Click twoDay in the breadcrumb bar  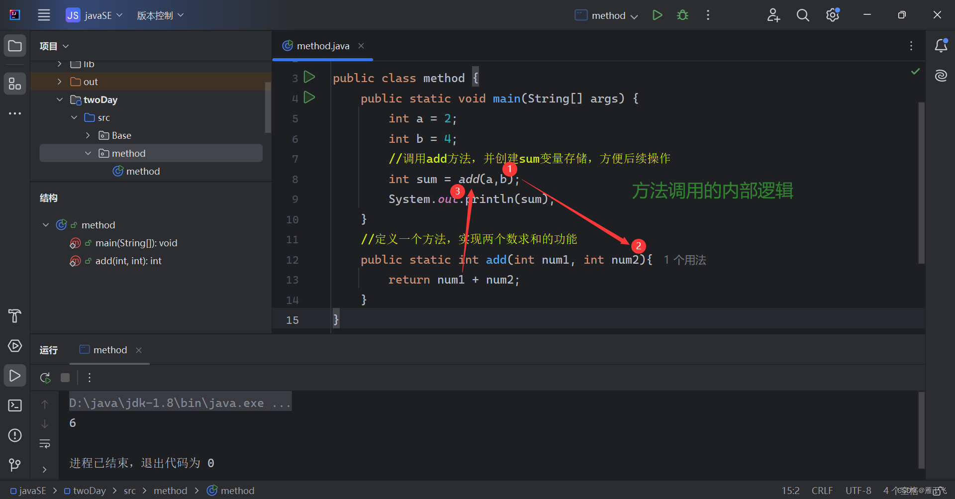coord(85,491)
